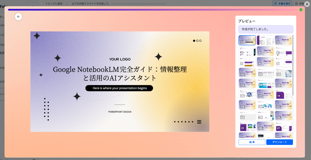Click the lock icon beside 共有

[296, 3]
